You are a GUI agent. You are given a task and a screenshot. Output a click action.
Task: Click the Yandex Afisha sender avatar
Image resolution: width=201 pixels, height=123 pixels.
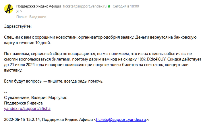point(8,9)
